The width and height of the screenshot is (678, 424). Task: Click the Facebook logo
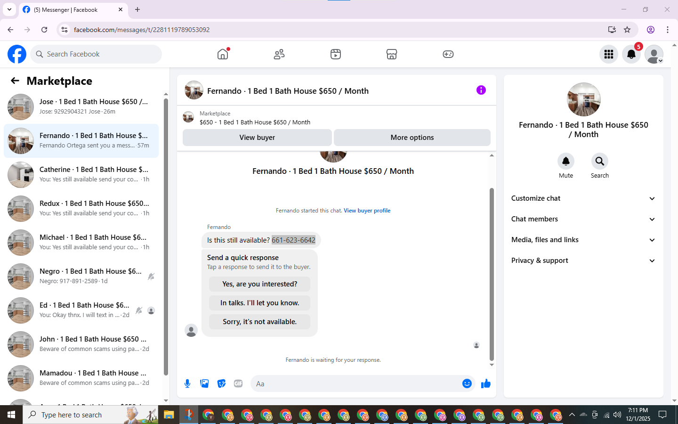coord(17,54)
